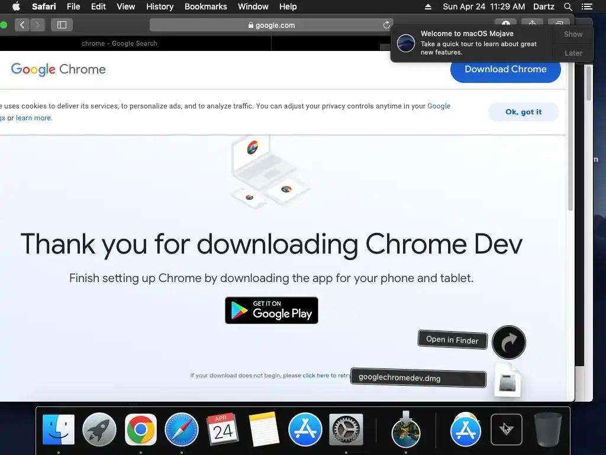Open the Edit menu
This screenshot has width=606, height=455.
tap(98, 7)
